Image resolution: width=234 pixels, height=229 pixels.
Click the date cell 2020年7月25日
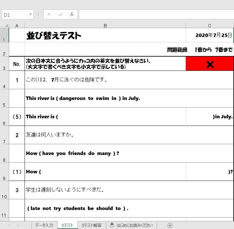tap(210, 35)
